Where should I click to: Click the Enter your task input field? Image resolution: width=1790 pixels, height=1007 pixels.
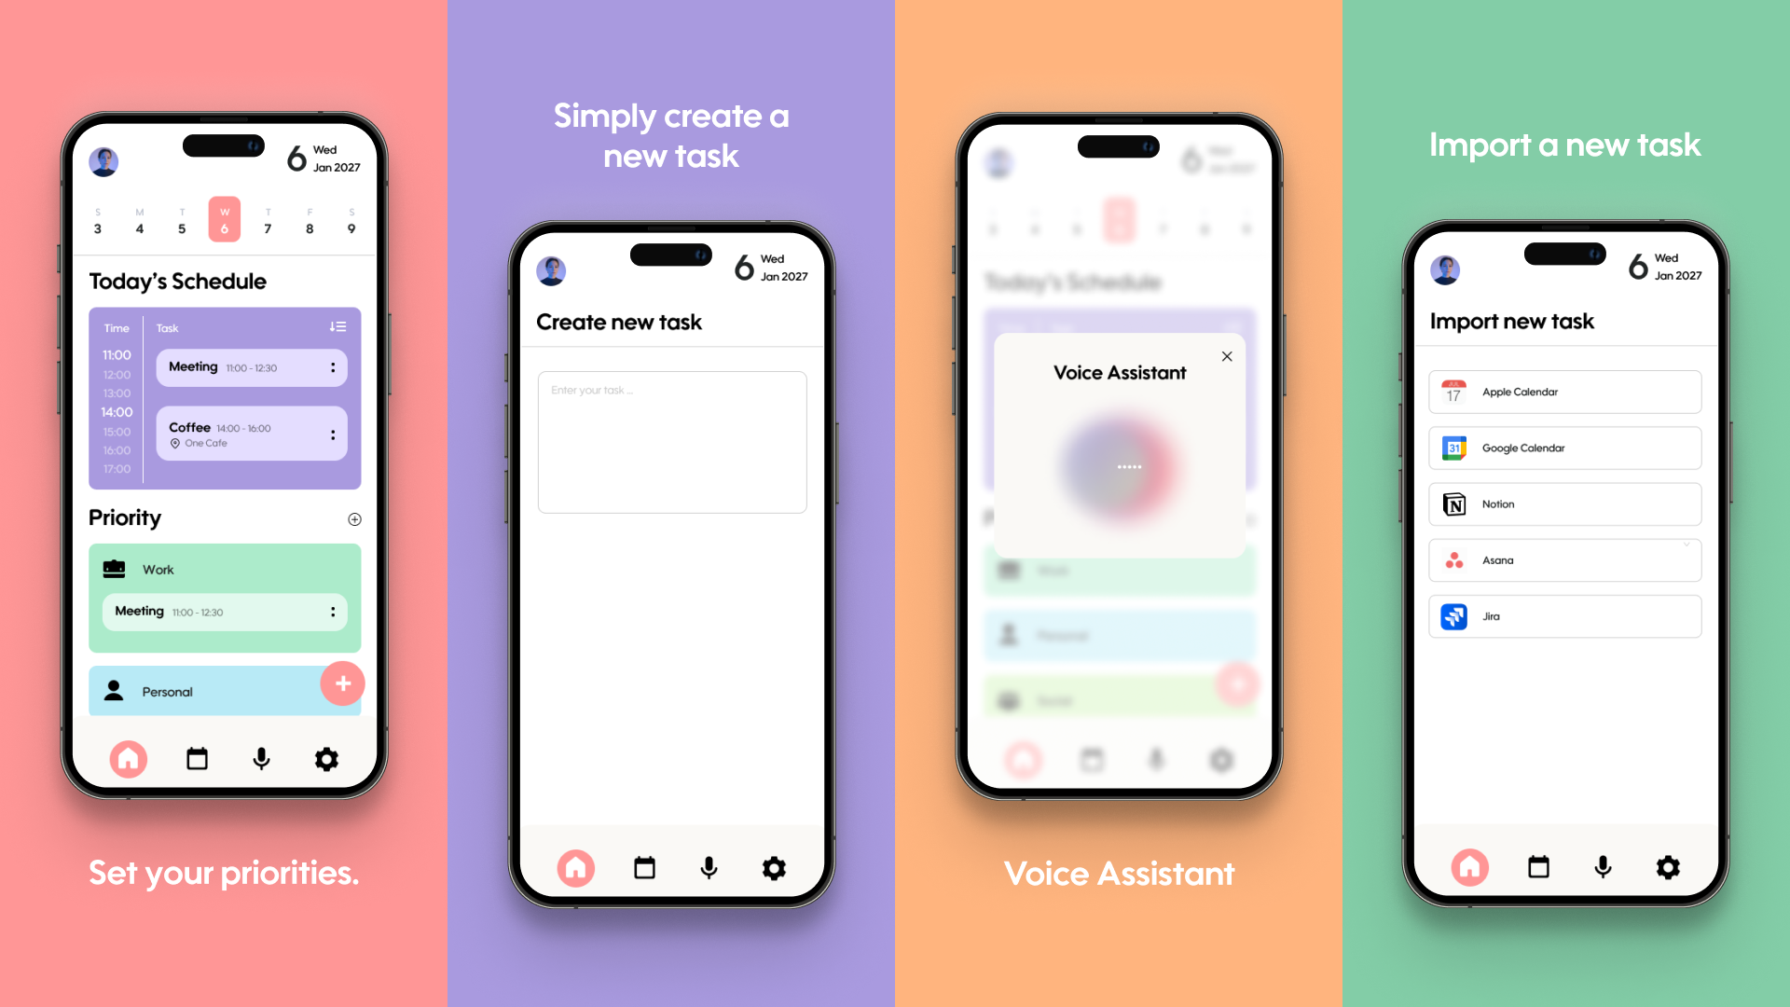(x=671, y=441)
